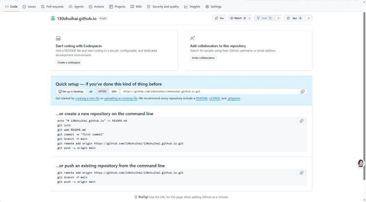
Task: Click the 'git init' command line
Action: [64, 125]
